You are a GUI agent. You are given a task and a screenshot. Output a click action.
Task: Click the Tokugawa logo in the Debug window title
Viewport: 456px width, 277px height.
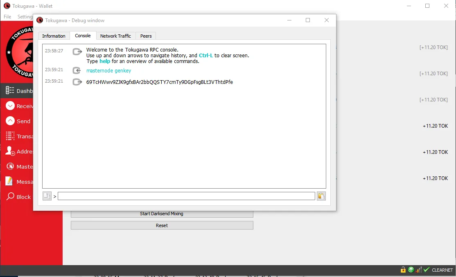(40, 20)
